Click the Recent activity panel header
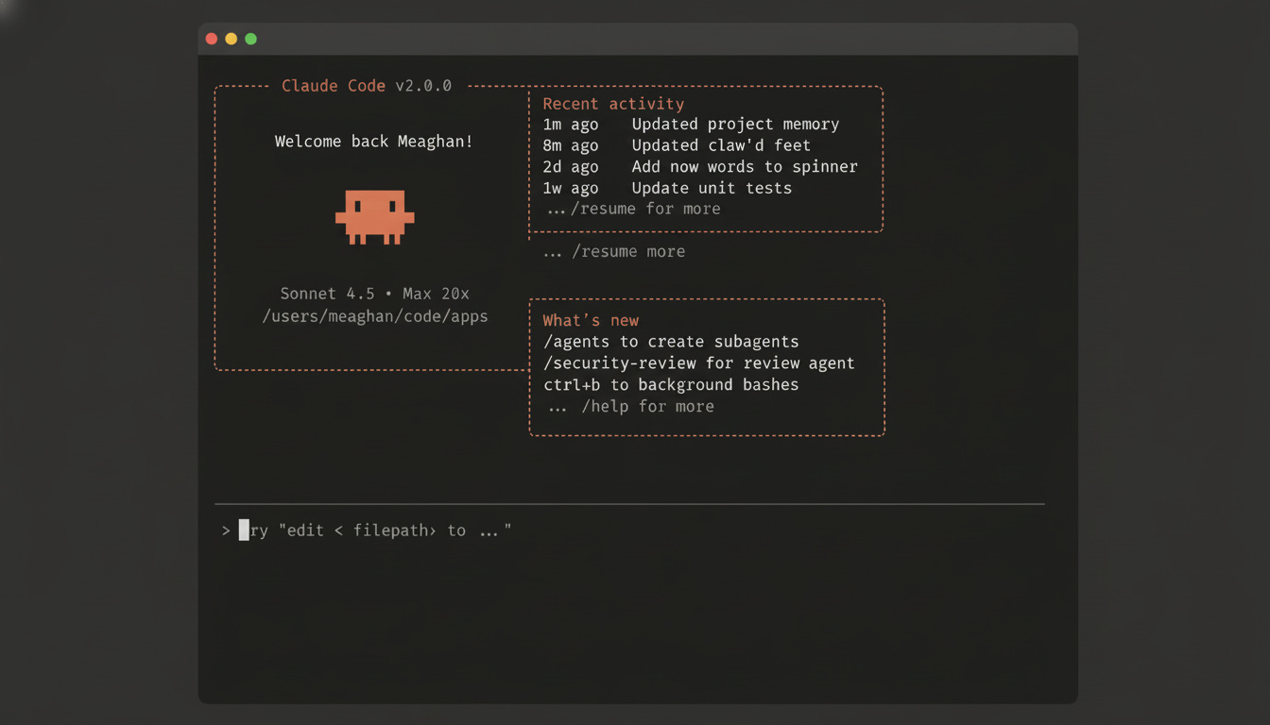1270x725 pixels. 612,104
